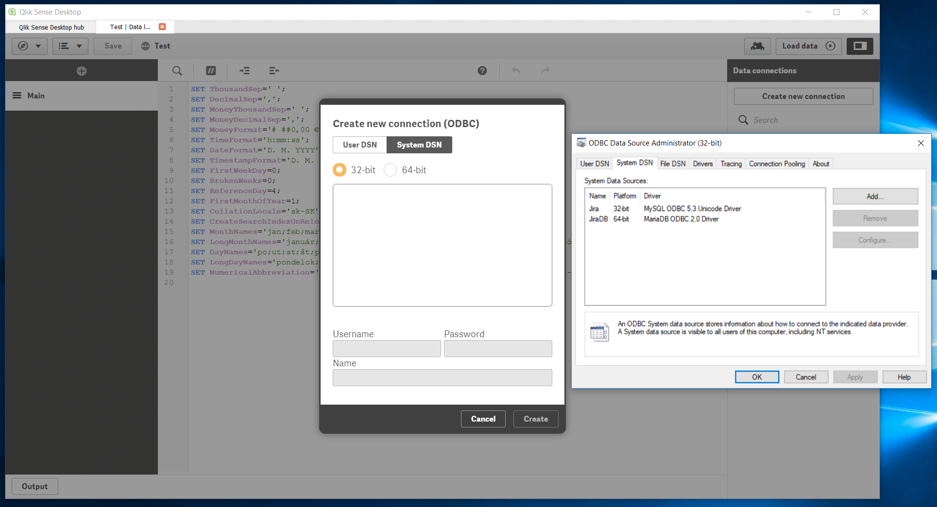This screenshot has height=507, width=937.
Task: Open System DSN tab in ODBC Administrator
Action: coord(634,163)
